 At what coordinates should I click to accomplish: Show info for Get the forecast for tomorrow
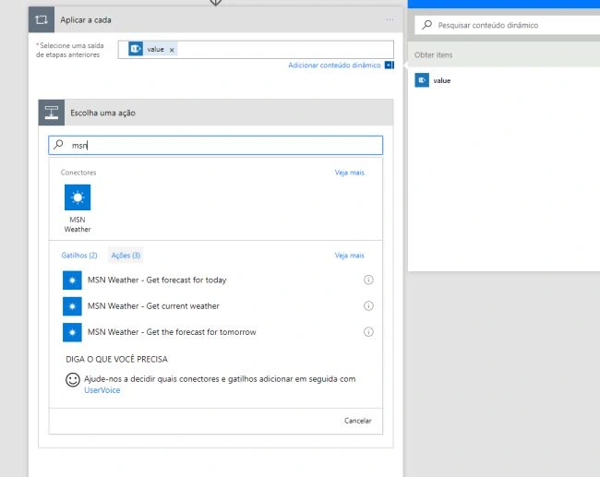coord(368,332)
